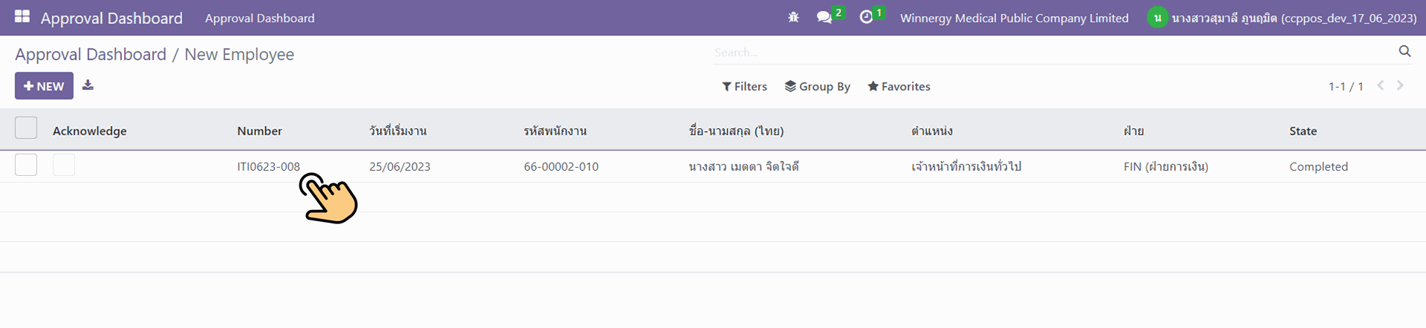Go to the previous page arrow
This screenshot has width=1426, height=328.
point(1380,85)
